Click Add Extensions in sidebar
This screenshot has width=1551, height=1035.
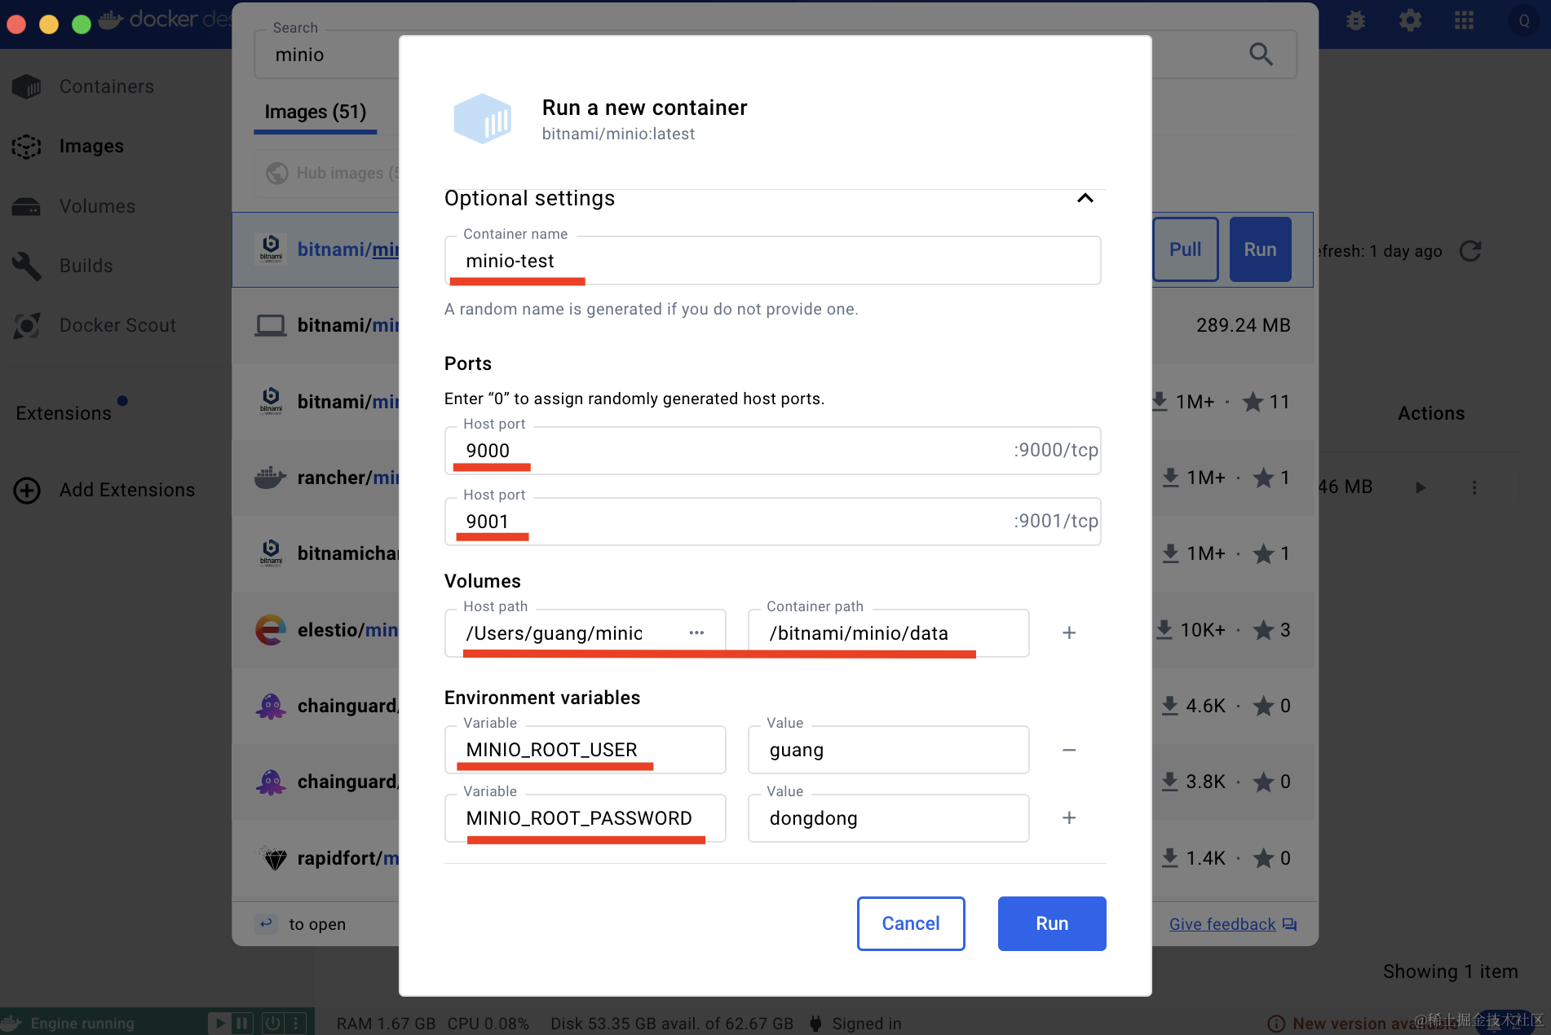click(x=126, y=490)
